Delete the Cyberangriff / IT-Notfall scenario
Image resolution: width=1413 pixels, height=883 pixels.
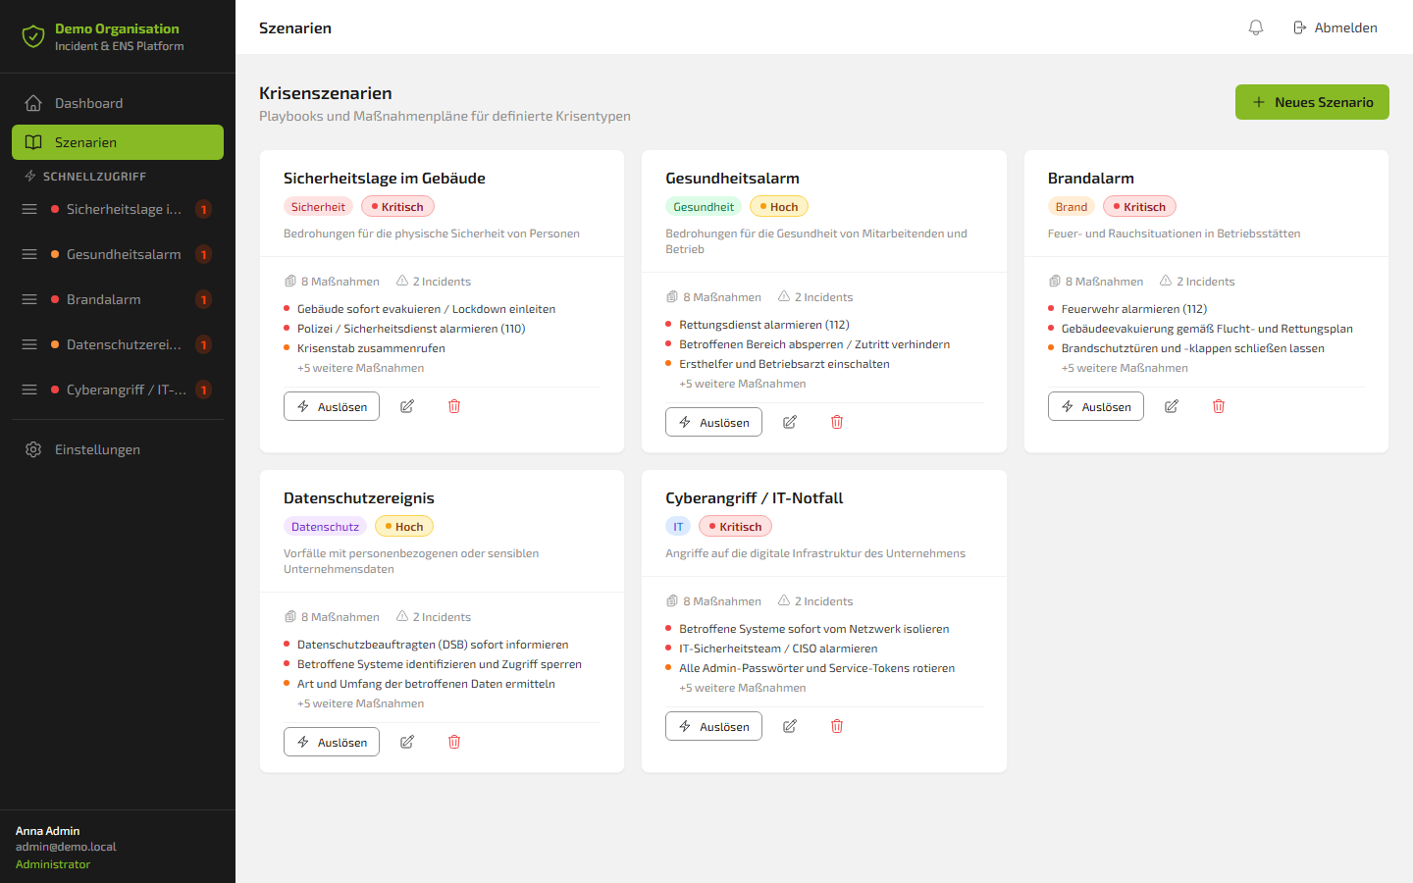pos(837,726)
